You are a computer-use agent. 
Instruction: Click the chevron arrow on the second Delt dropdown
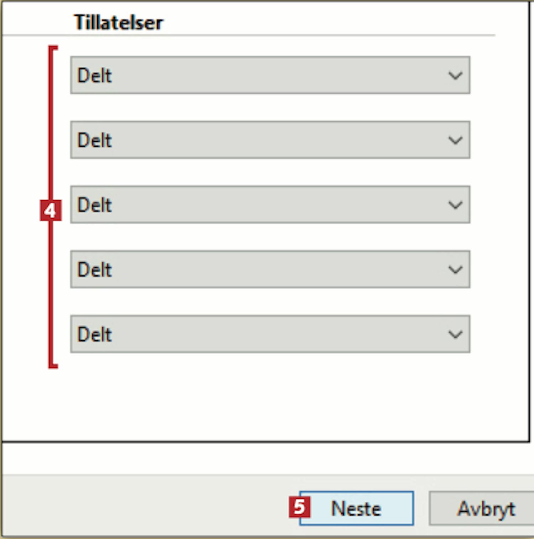[455, 140]
